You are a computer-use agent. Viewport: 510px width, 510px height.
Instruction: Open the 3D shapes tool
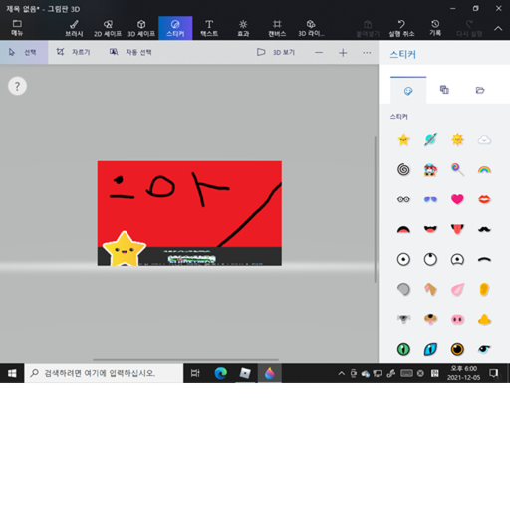click(141, 28)
